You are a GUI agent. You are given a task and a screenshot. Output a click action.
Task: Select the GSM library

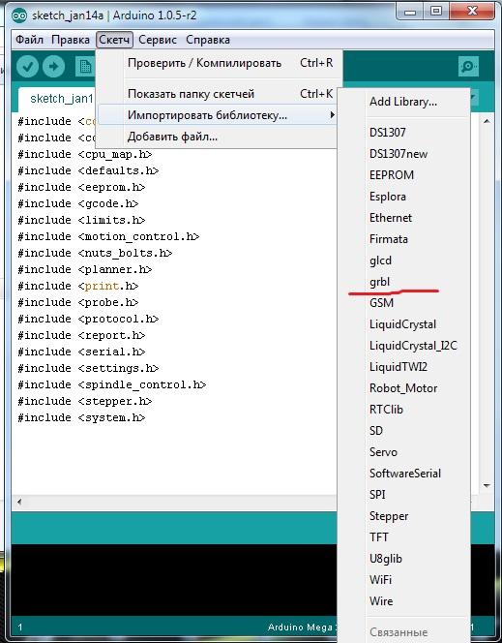[x=403, y=303]
